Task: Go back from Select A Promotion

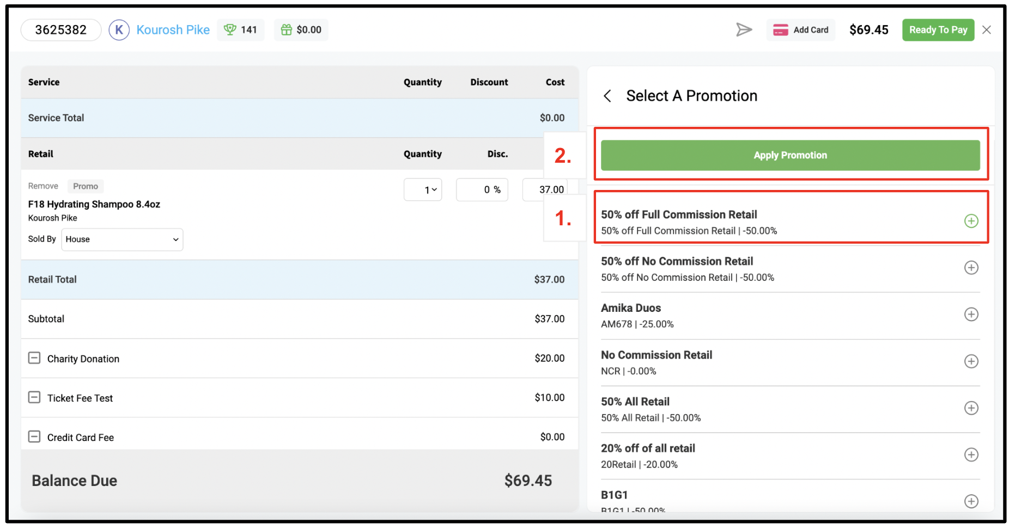Action: [607, 96]
